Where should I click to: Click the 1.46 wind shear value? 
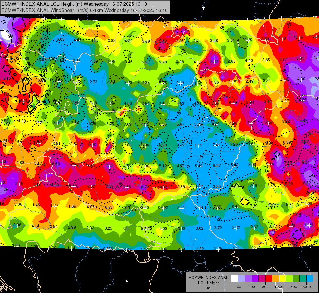click(x=36, y=205)
